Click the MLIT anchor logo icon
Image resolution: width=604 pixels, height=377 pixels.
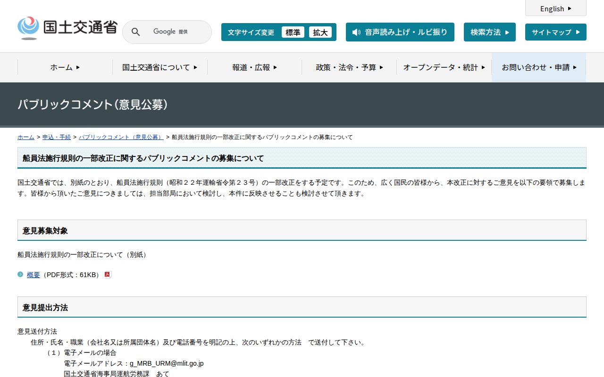(x=28, y=27)
